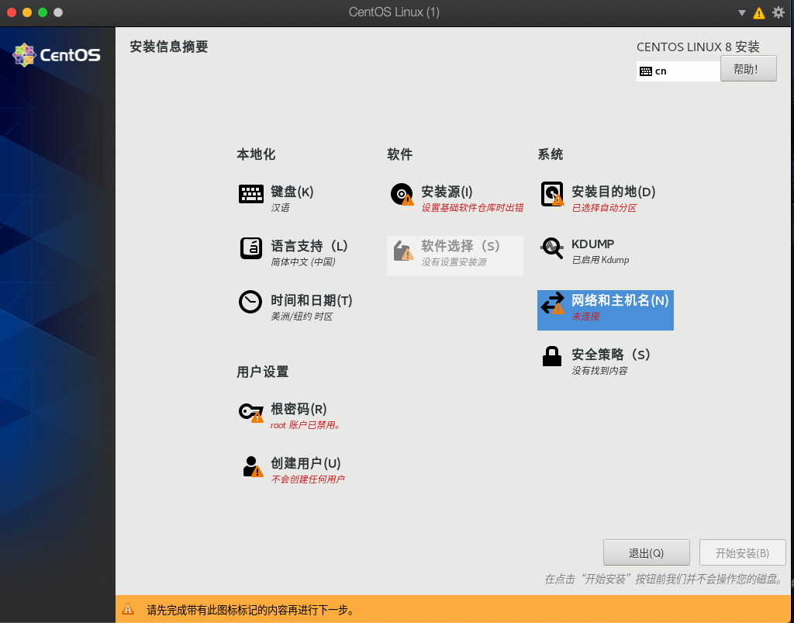Open the network and hostname arrows icon
Screen dimensions: 794x623
click(552, 303)
